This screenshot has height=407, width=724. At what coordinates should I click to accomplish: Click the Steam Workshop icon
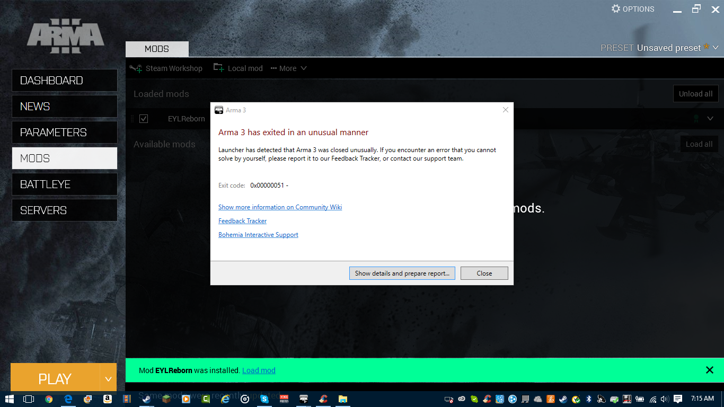pyautogui.click(x=136, y=68)
